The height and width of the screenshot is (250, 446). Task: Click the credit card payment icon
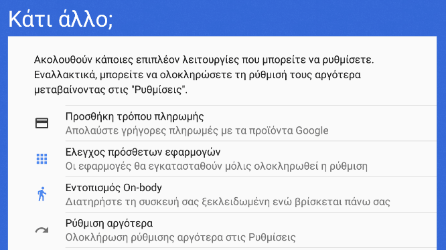(x=42, y=123)
